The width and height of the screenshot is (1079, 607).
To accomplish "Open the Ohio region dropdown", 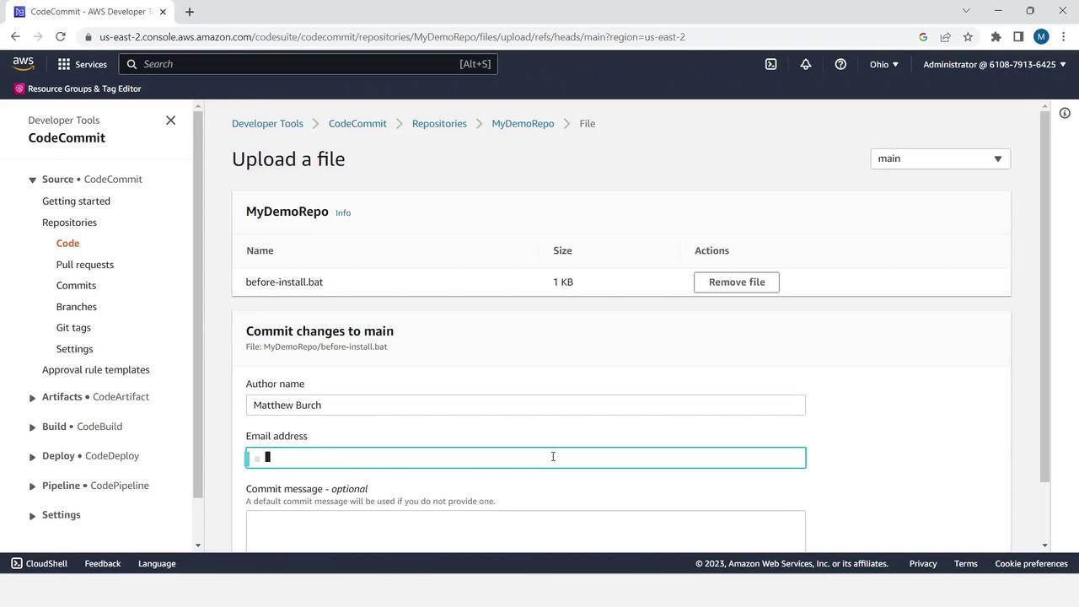I will (883, 64).
